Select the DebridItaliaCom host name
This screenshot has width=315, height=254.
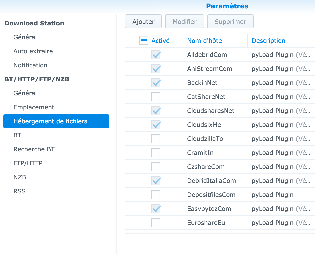[x=212, y=181]
